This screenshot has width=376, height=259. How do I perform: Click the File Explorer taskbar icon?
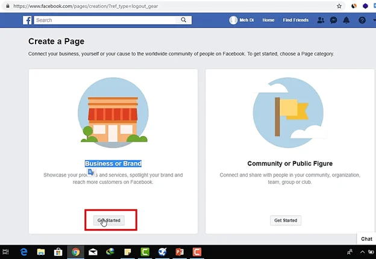click(x=41, y=252)
